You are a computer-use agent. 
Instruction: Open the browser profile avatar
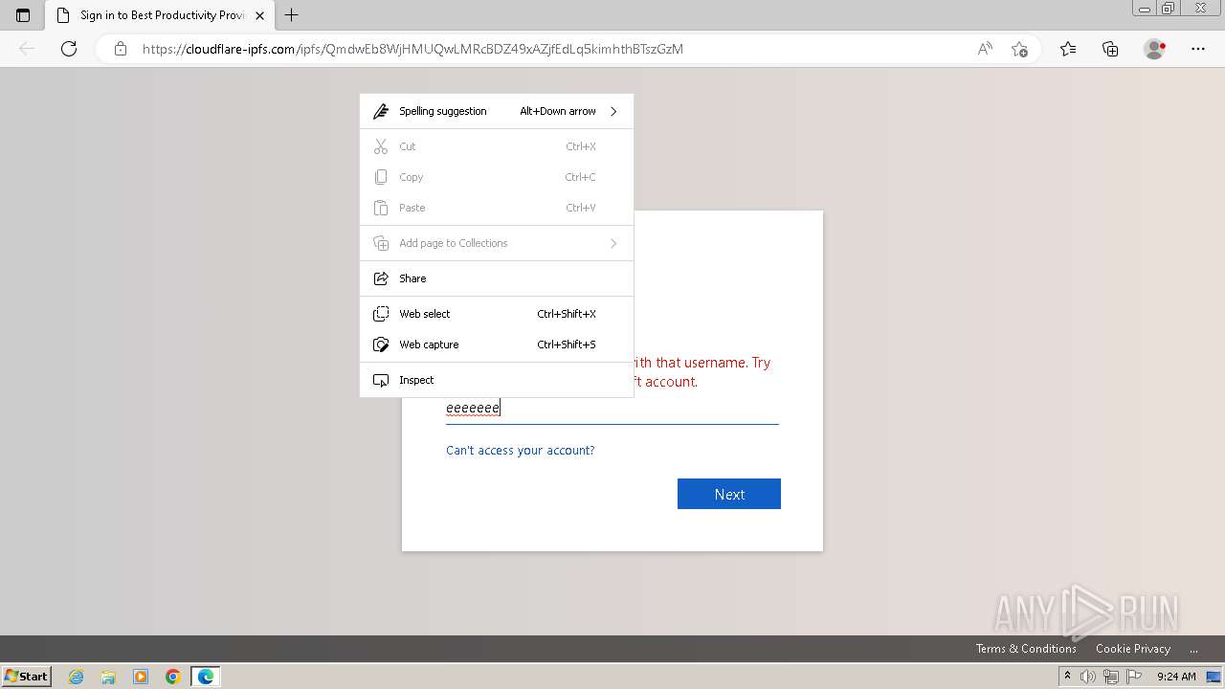[x=1154, y=49]
